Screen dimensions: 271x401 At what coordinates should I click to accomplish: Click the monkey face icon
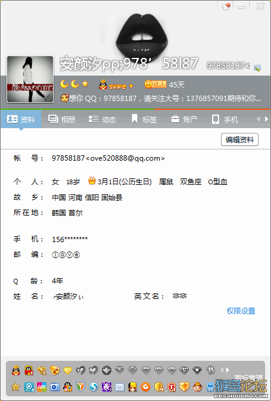coord(197,387)
